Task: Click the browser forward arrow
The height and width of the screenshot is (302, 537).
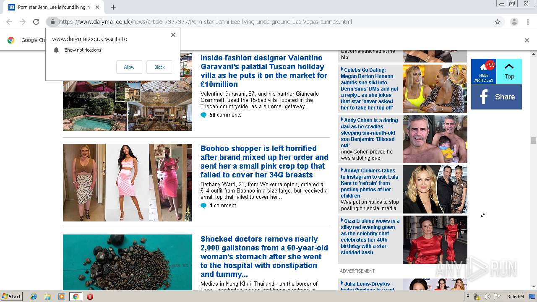Action: 23,22
